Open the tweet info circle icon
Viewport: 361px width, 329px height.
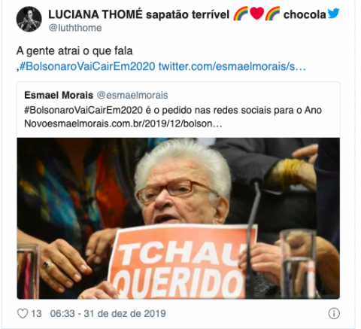[334, 313]
